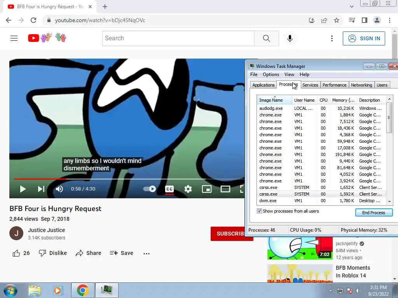Sort by User Name column header

(x=304, y=100)
